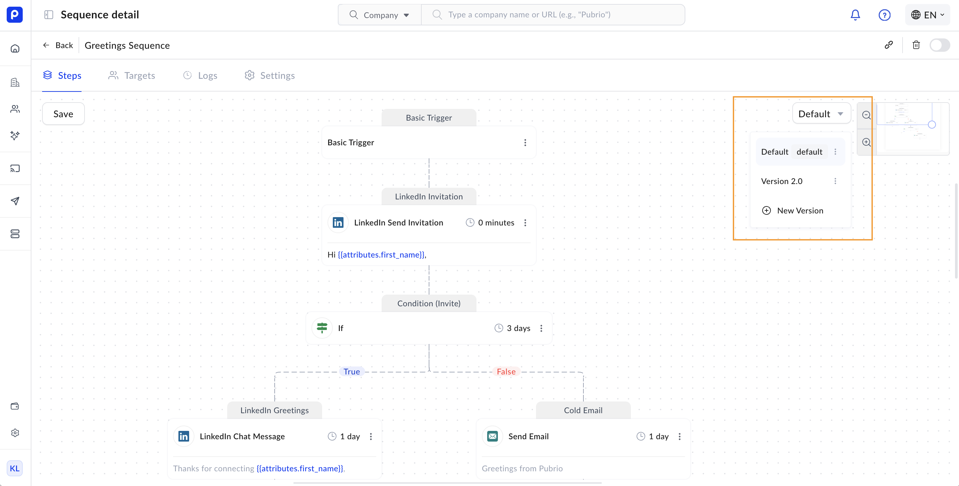The height and width of the screenshot is (486, 959).
Task: Open the help question mark icon
Action: [x=884, y=15]
